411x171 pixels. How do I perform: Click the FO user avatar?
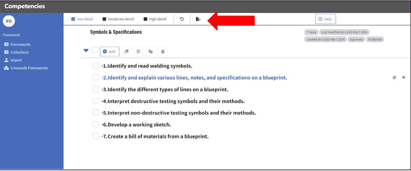[x=9, y=21]
